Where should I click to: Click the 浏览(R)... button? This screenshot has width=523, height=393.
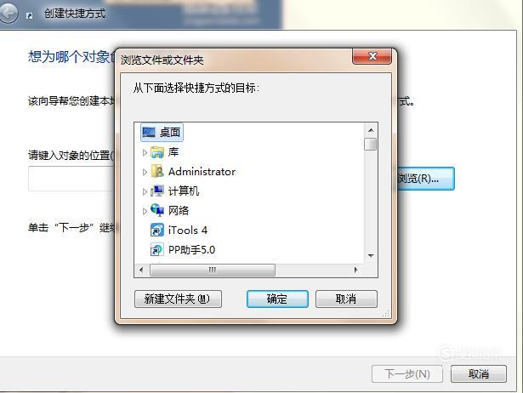click(425, 179)
